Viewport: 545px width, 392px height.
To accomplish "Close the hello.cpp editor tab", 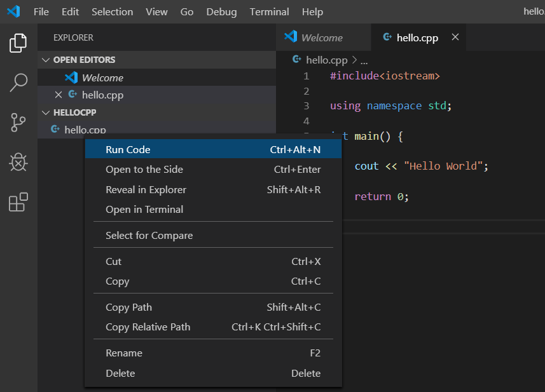I will point(455,37).
